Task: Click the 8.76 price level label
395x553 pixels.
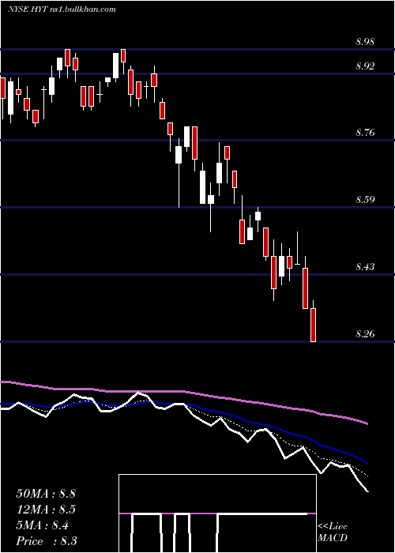Action: (365, 133)
